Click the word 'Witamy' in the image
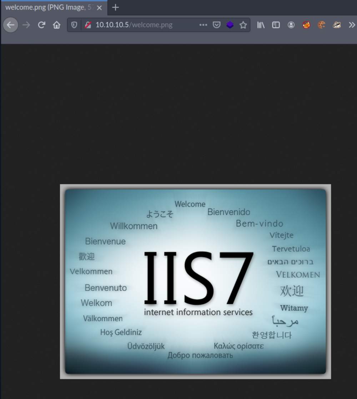 pyautogui.click(x=294, y=308)
